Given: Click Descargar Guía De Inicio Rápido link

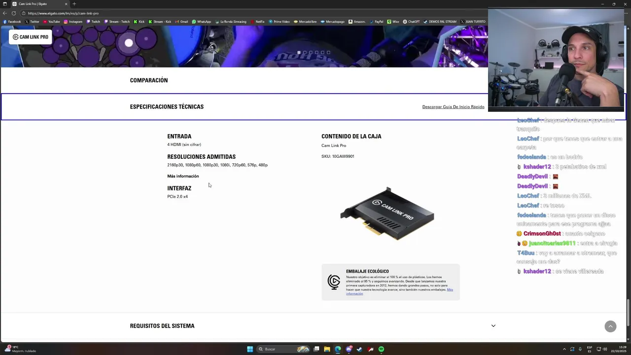Looking at the screenshot, I should tap(453, 107).
